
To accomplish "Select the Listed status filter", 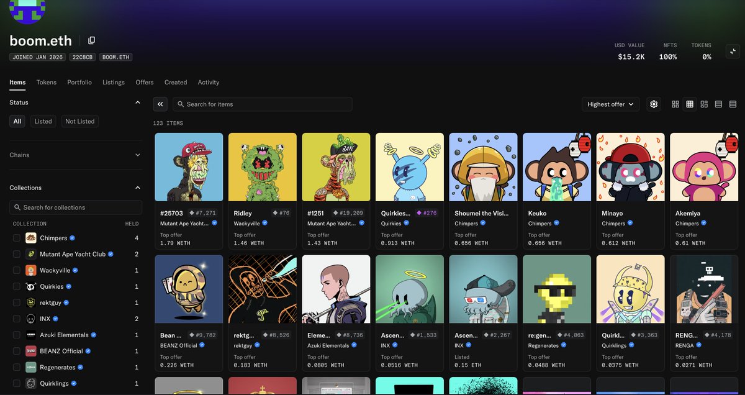I will click(x=43, y=121).
